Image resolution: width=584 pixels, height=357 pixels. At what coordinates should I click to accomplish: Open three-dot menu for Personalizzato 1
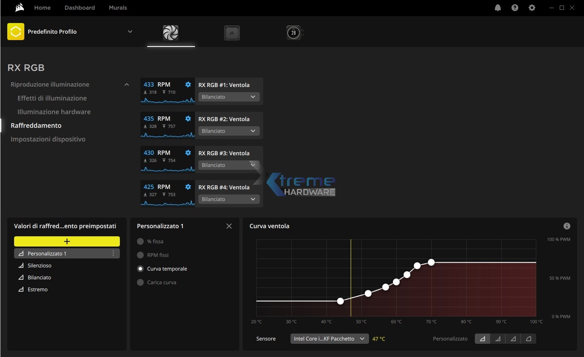point(113,253)
